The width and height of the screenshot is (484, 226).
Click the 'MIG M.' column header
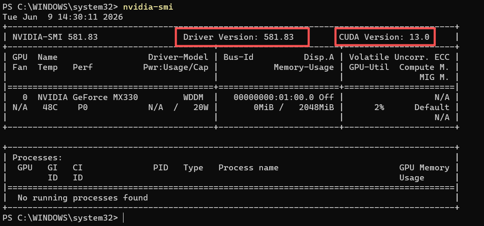[x=435, y=77]
